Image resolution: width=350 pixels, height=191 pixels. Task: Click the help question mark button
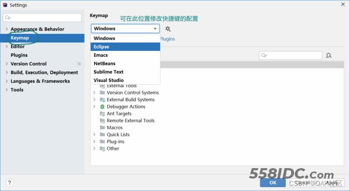click(10, 183)
